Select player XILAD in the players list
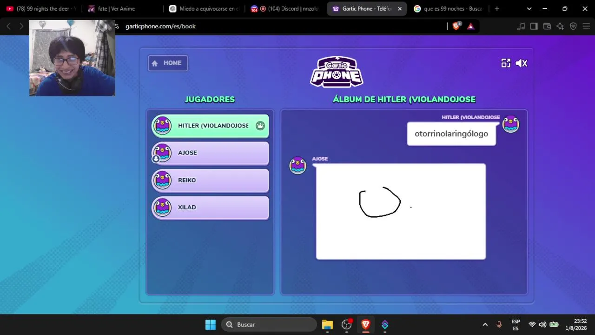595x335 pixels. coord(210,208)
